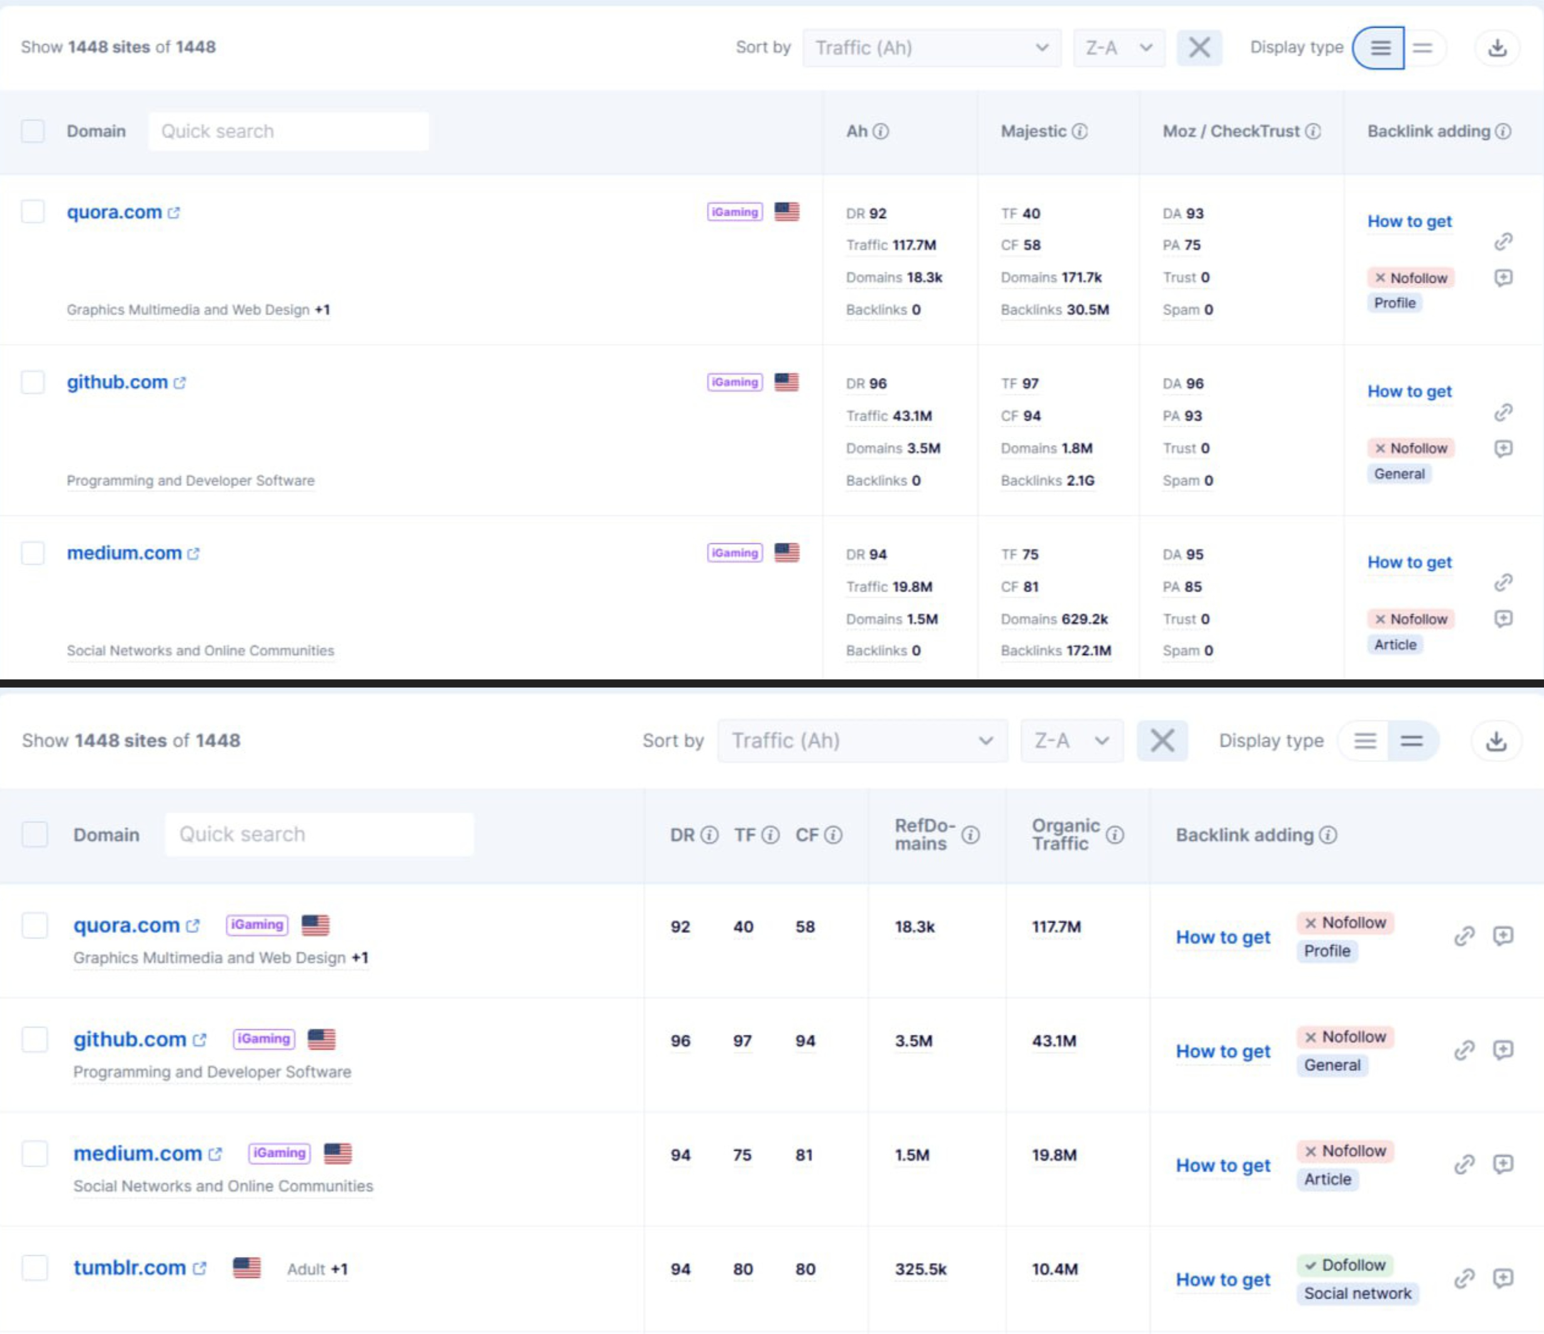Screen dimensions: 1544x1334
Task: Clear sorting with the X icon
Action: click(x=1199, y=47)
